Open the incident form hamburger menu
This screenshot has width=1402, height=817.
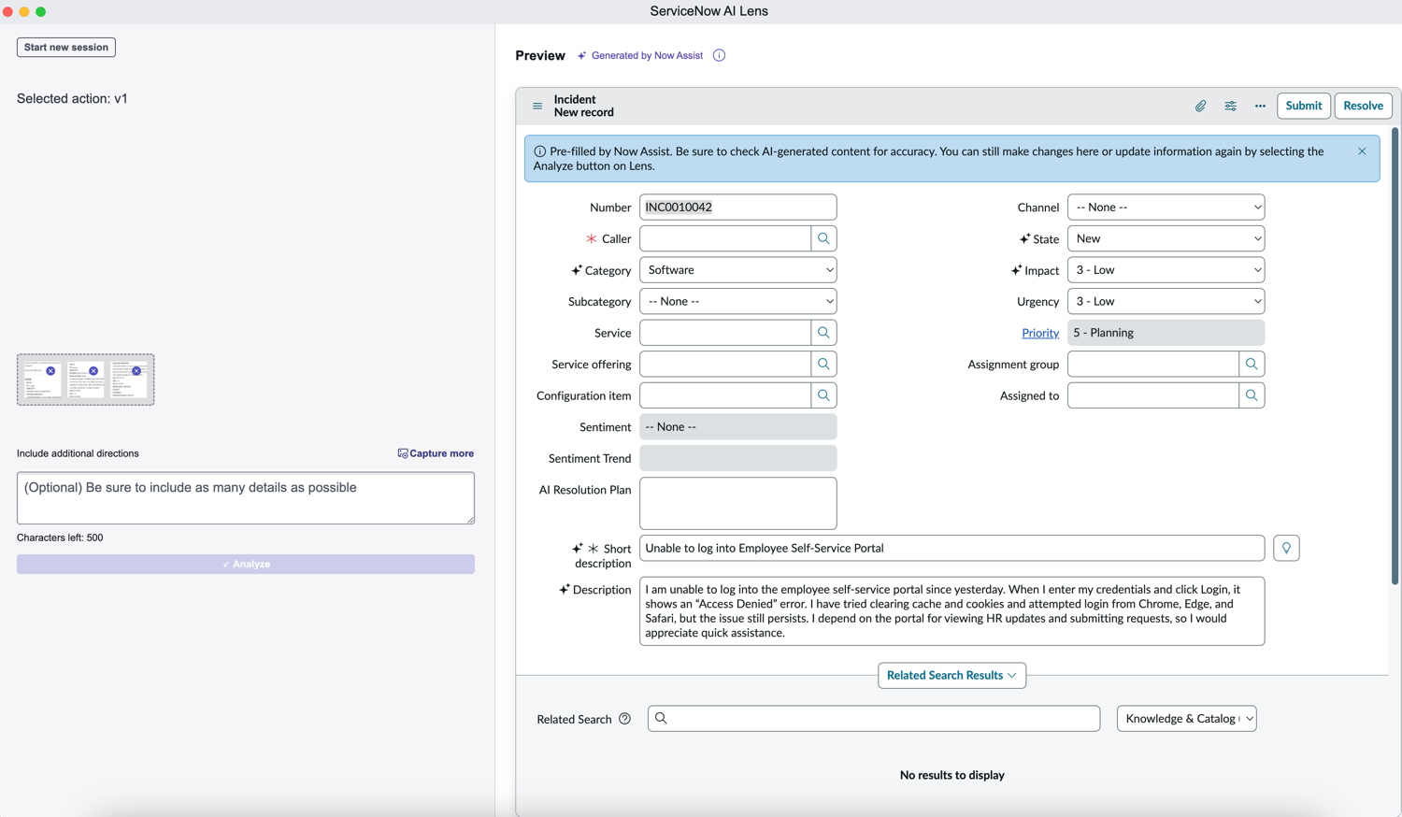tap(537, 106)
